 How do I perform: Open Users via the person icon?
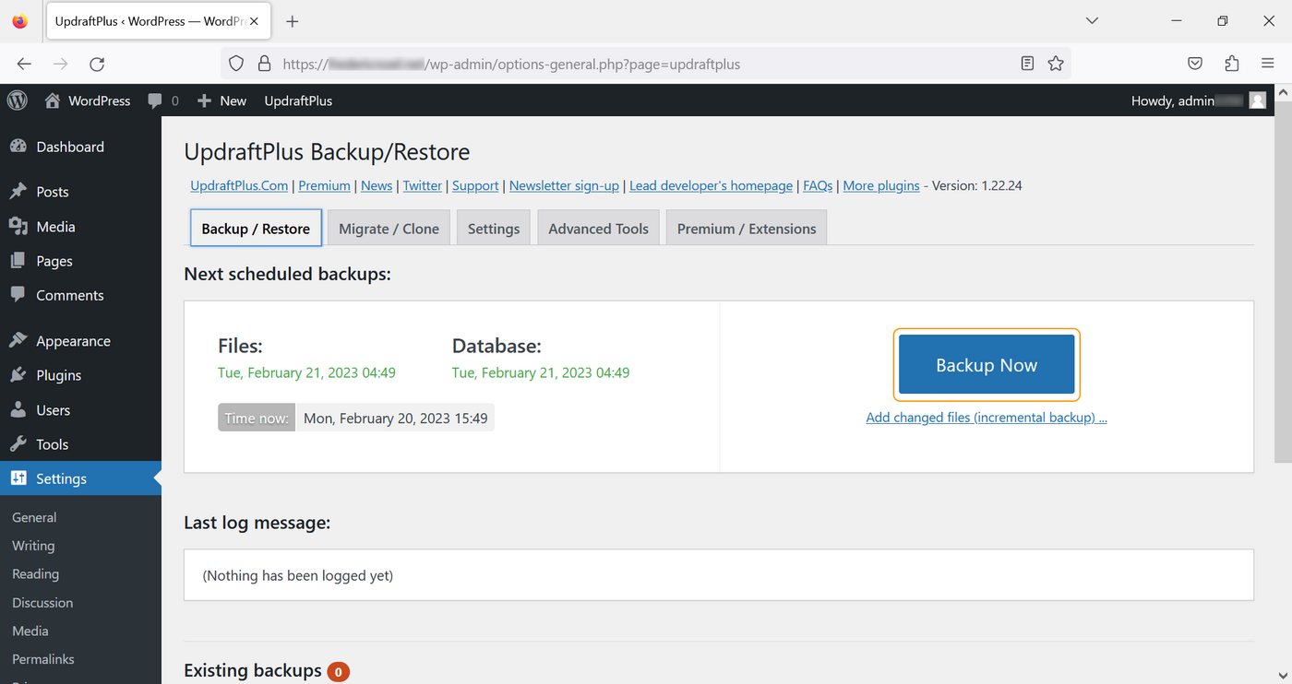click(20, 409)
